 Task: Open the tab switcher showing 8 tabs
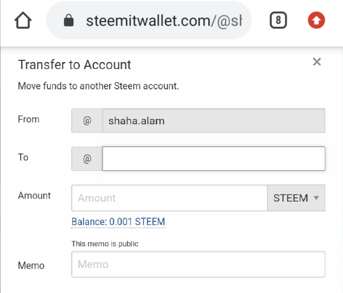pyautogui.click(x=278, y=21)
